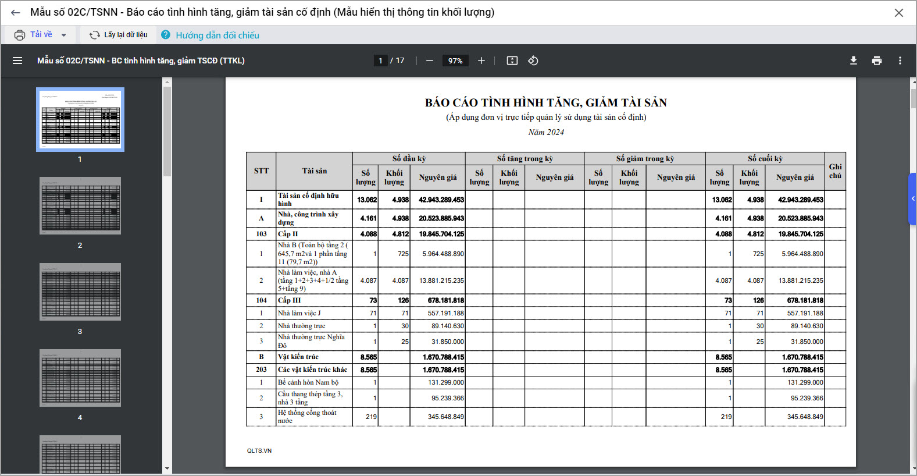Click the Bể cảnh hòn Nam bộ row
The image size is (917, 476).
point(546,382)
